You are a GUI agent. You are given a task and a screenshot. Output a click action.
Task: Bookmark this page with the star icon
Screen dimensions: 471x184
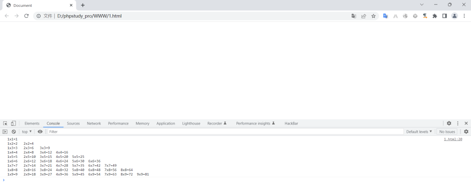tap(373, 16)
